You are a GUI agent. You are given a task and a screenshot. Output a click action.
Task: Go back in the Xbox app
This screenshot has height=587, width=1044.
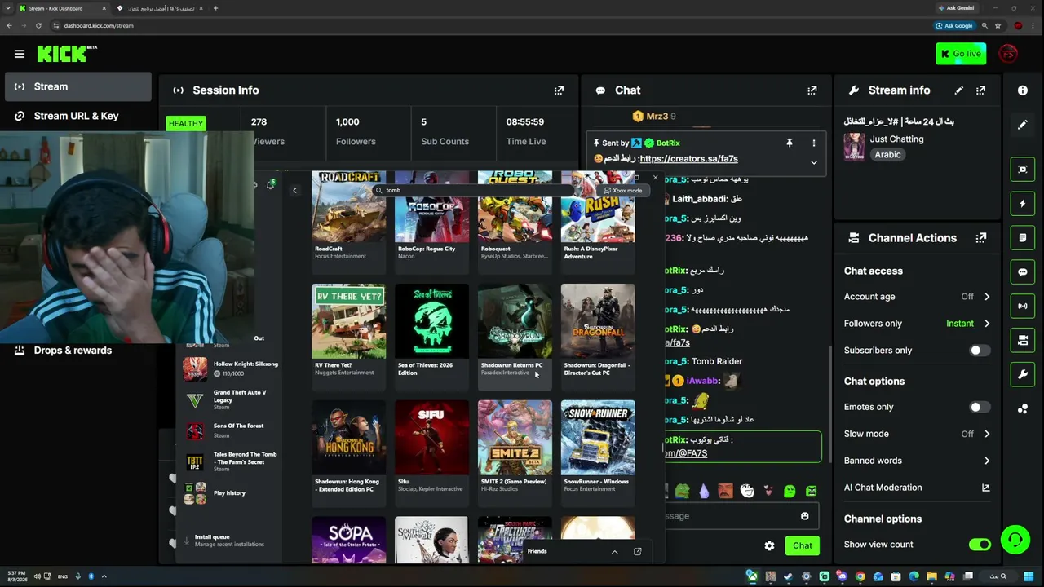[294, 191]
